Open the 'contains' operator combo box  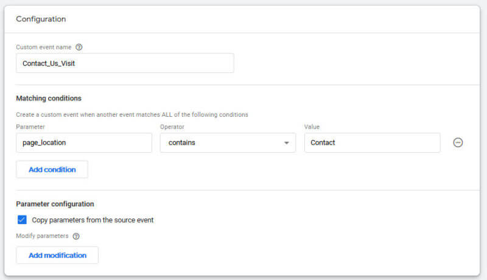coord(228,143)
